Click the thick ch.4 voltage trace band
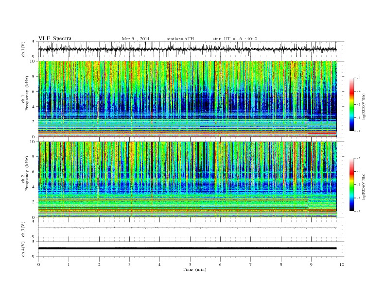The width and height of the screenshot is (385, 297). click(x=188, y=248)
